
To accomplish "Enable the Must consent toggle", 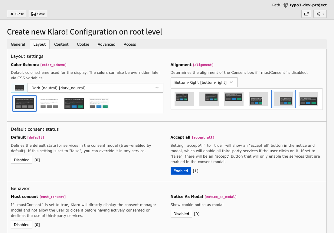I will click(22, 225).
